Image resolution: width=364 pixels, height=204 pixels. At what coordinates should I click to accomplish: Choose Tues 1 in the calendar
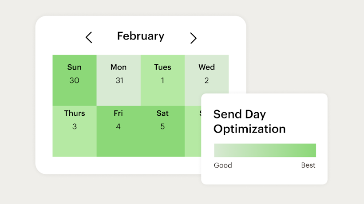pos(162,80)
